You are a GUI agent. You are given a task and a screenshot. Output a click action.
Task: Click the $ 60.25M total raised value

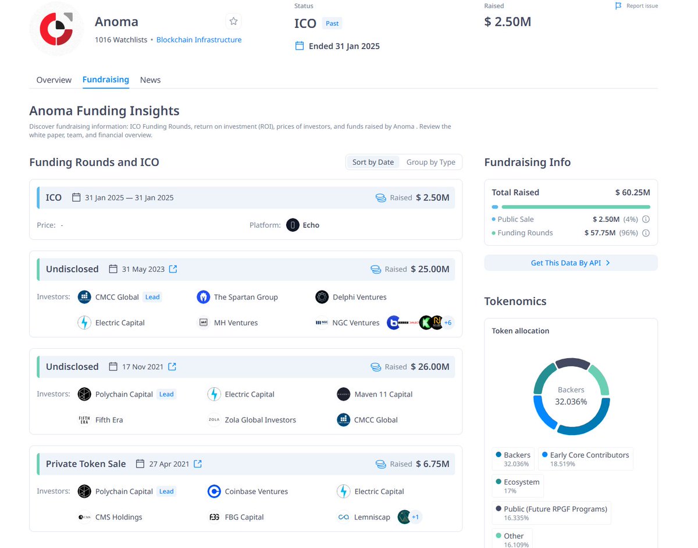633,192
